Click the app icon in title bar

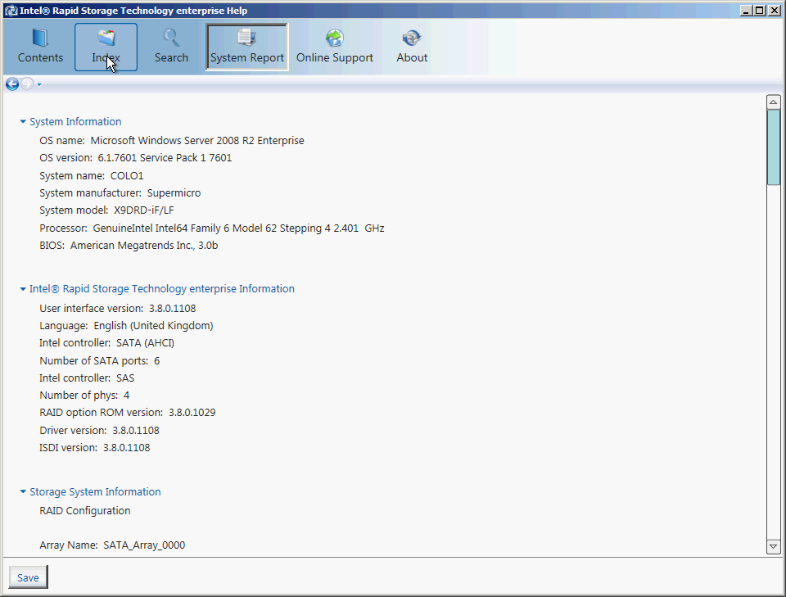point(11,11)
